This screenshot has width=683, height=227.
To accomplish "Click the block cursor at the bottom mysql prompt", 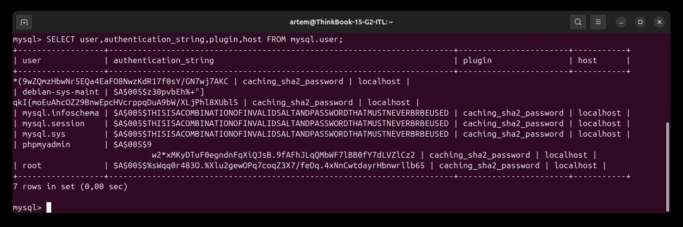I will pyautogui.click(x=49, y=207).
